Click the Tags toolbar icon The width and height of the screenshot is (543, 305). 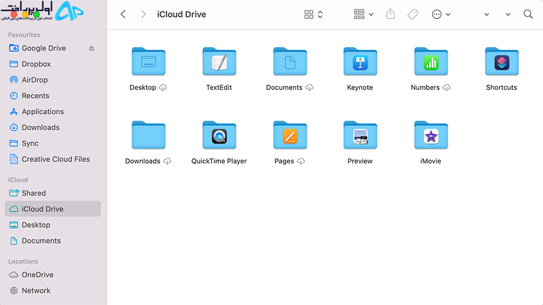click(x=413, y=14)
